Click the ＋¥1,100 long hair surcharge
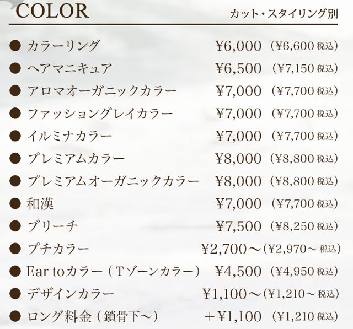Image resolution: width=353 pixels, height=329 pixels. click(233, 317)
